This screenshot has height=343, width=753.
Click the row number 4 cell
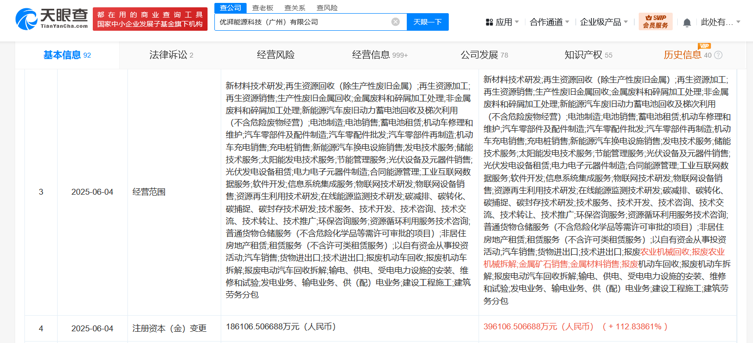(x=41, y=329)
